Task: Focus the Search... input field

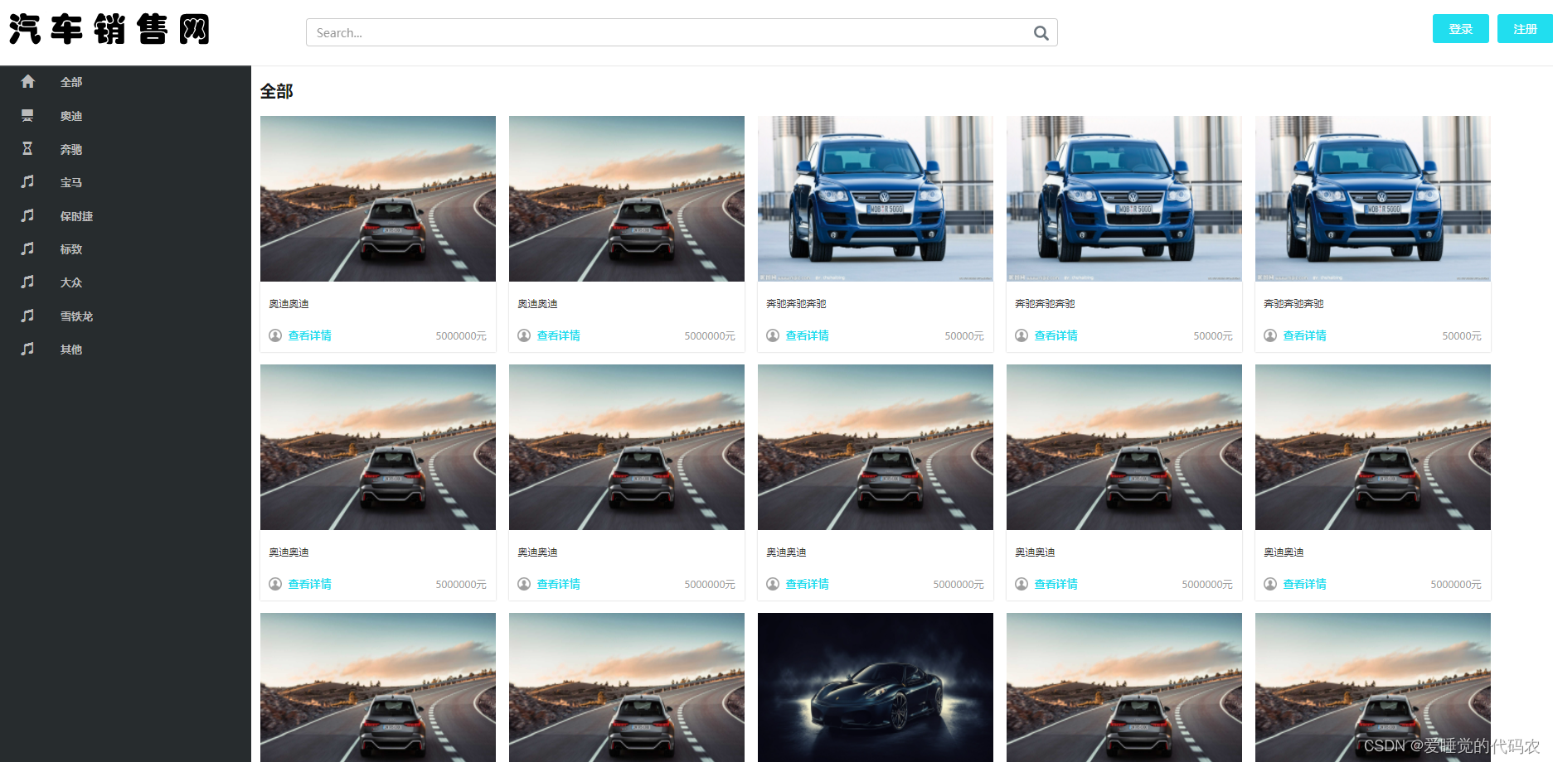Action: click(682, 32)
